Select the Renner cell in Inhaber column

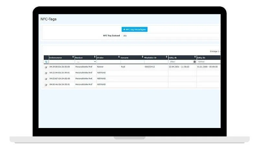click(x=100, y=67)
